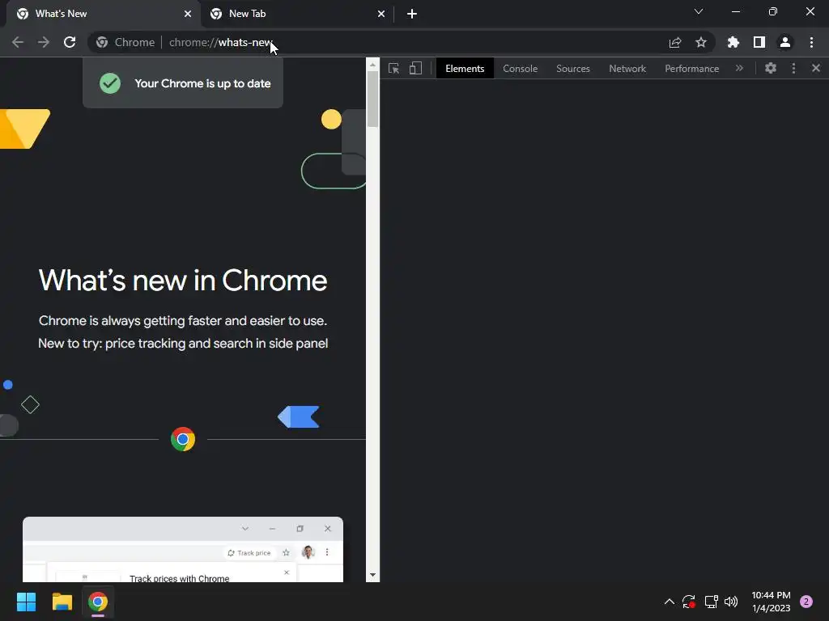This screenshot has height=621, width=829.
Task: Click the 'Your Chrome is up to date' banner
Action: tap(183, 83)
